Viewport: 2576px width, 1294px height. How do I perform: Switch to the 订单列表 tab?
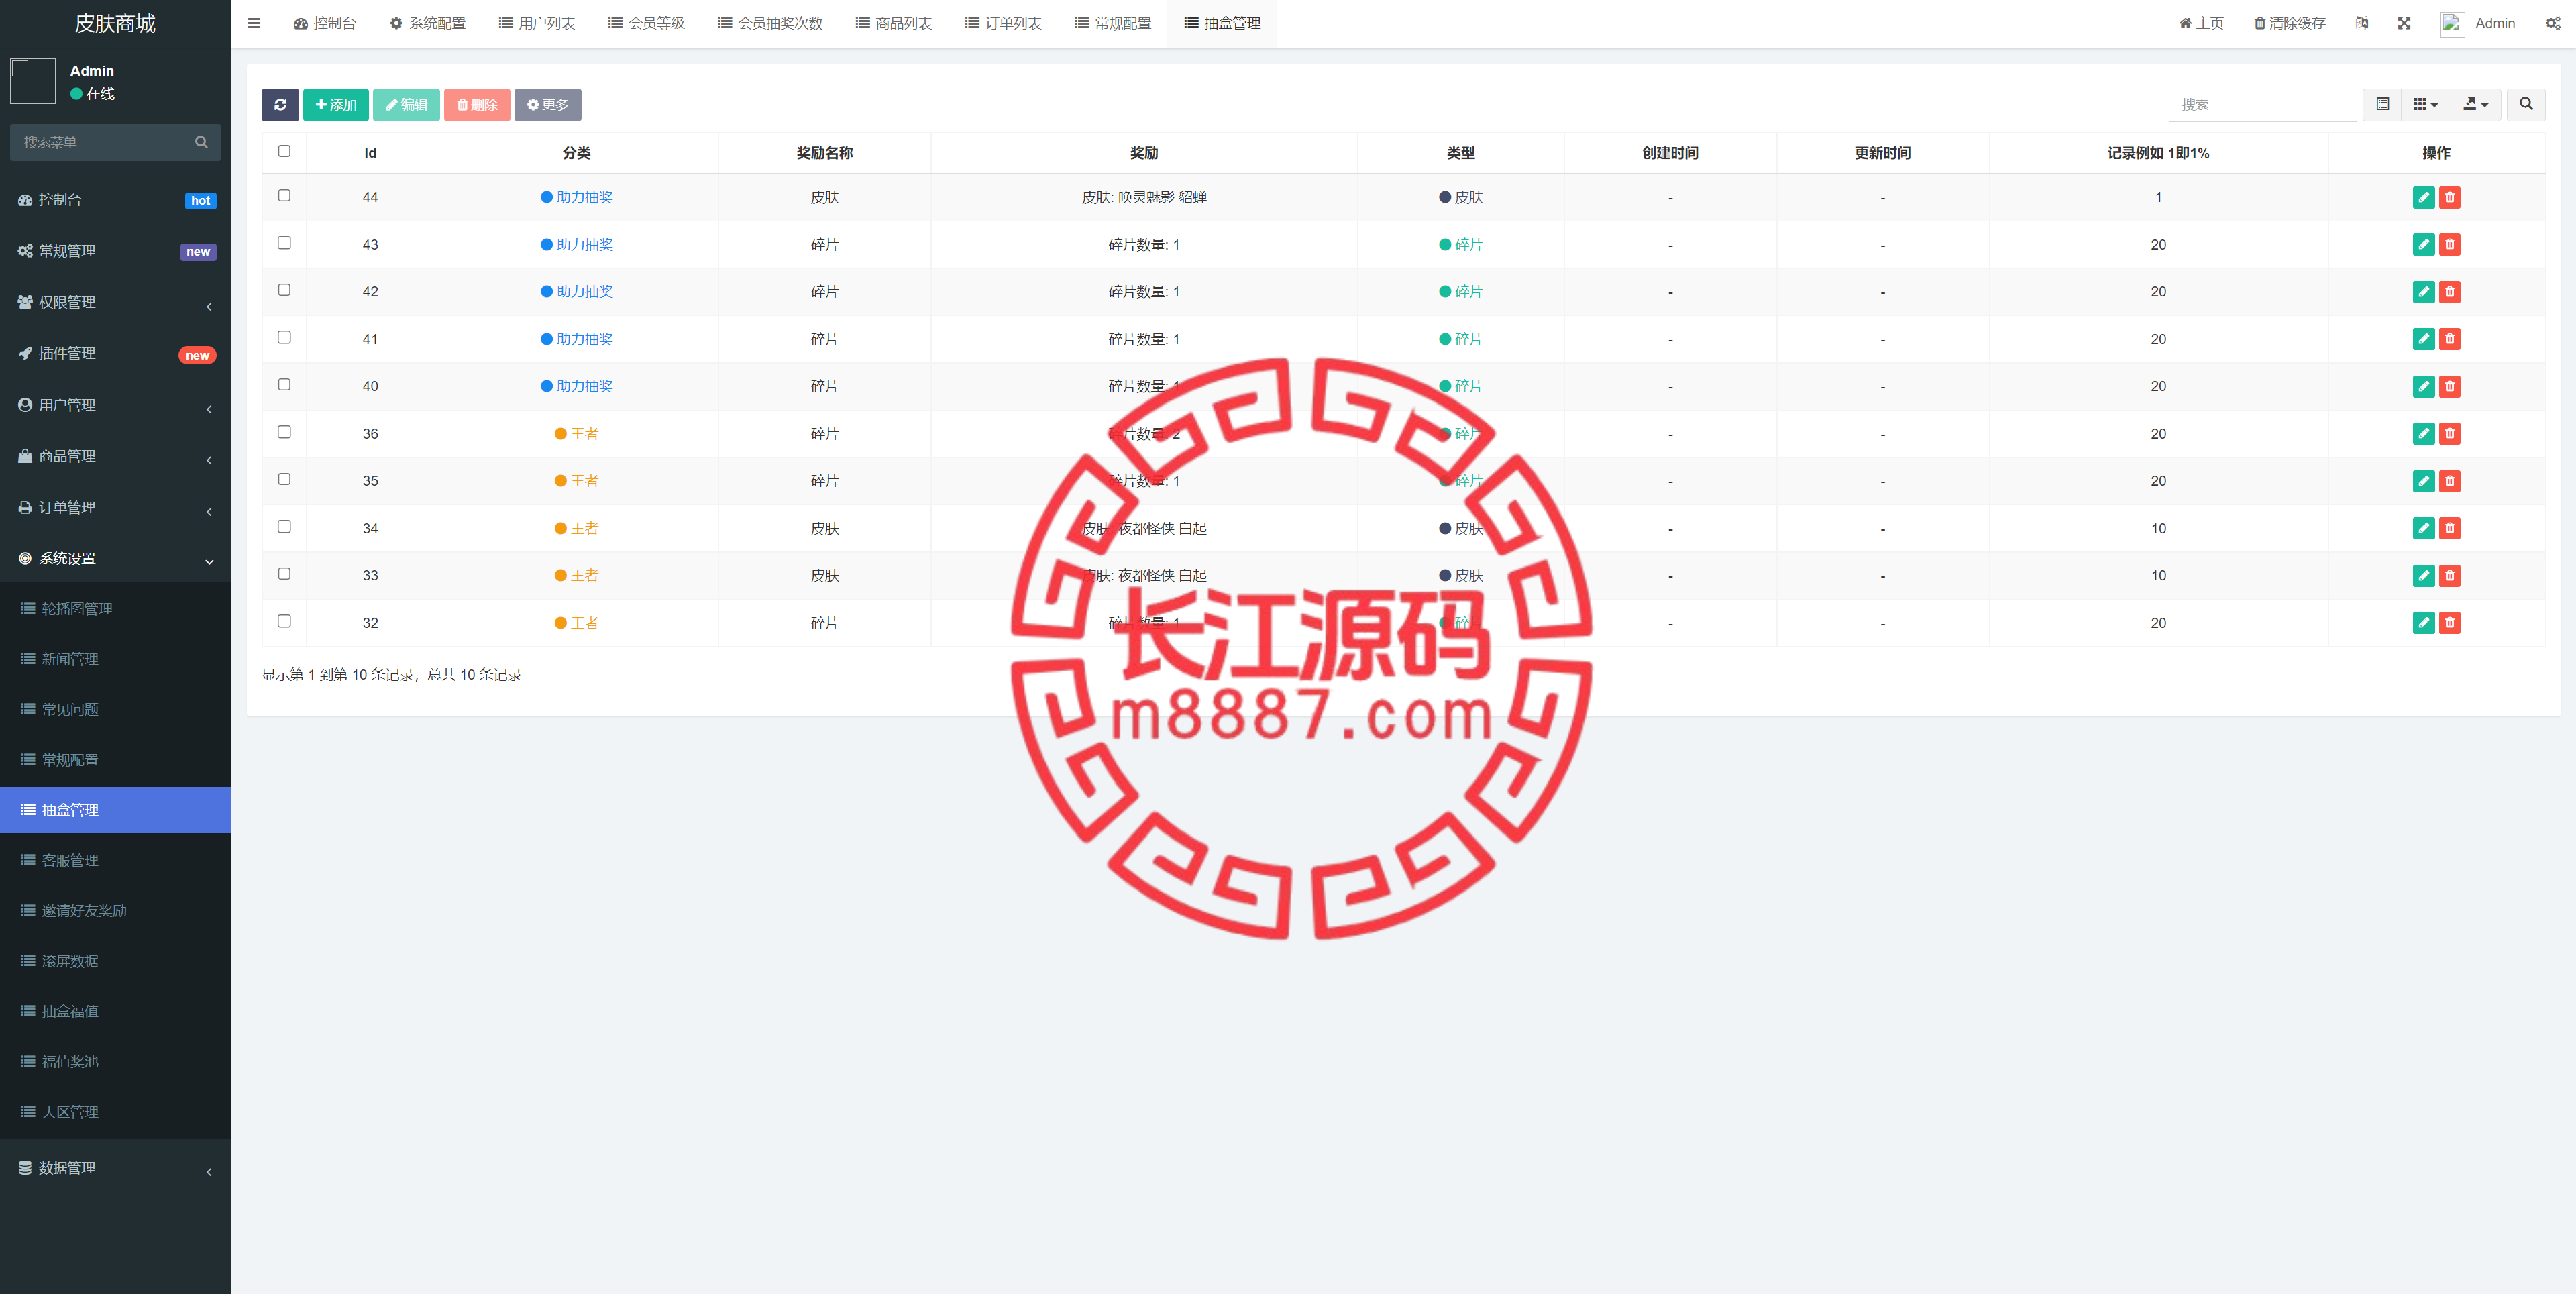click(x=1003, y=23)
